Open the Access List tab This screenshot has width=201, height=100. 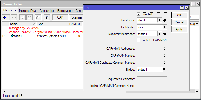point(47,11)
